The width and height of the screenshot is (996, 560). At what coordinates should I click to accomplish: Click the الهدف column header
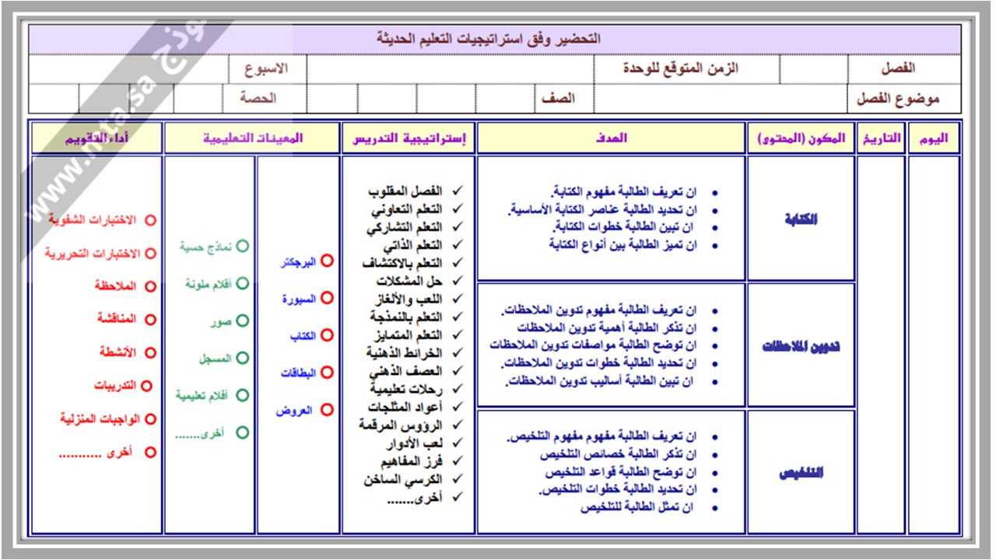(x=612, y=138)
